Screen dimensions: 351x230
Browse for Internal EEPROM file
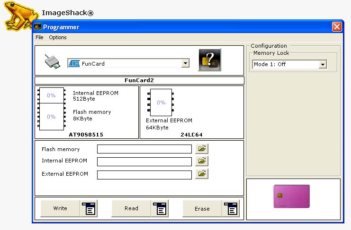pyautogui.click(x=202, y=161)
